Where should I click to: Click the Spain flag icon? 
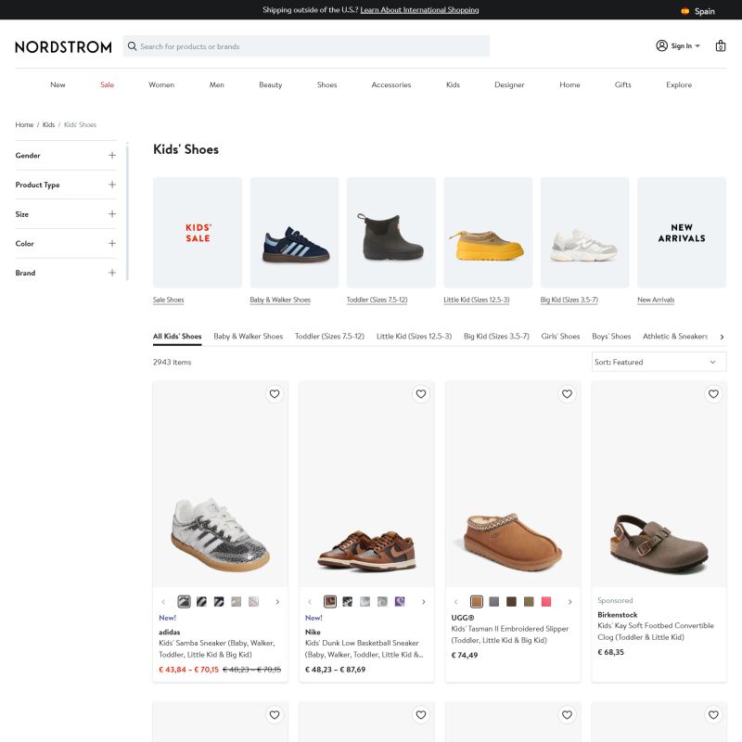pyautogui.click(x=684, y=11)
